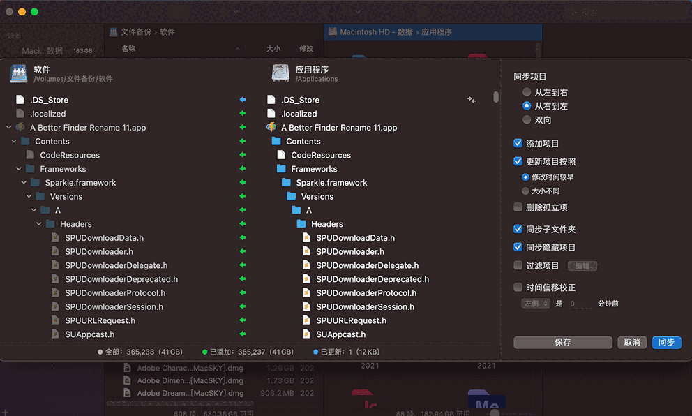Toggle the 过滤项目 checkbox
Image resolution: width=692 pixels, height=416 pixels.
coord(518,265)
